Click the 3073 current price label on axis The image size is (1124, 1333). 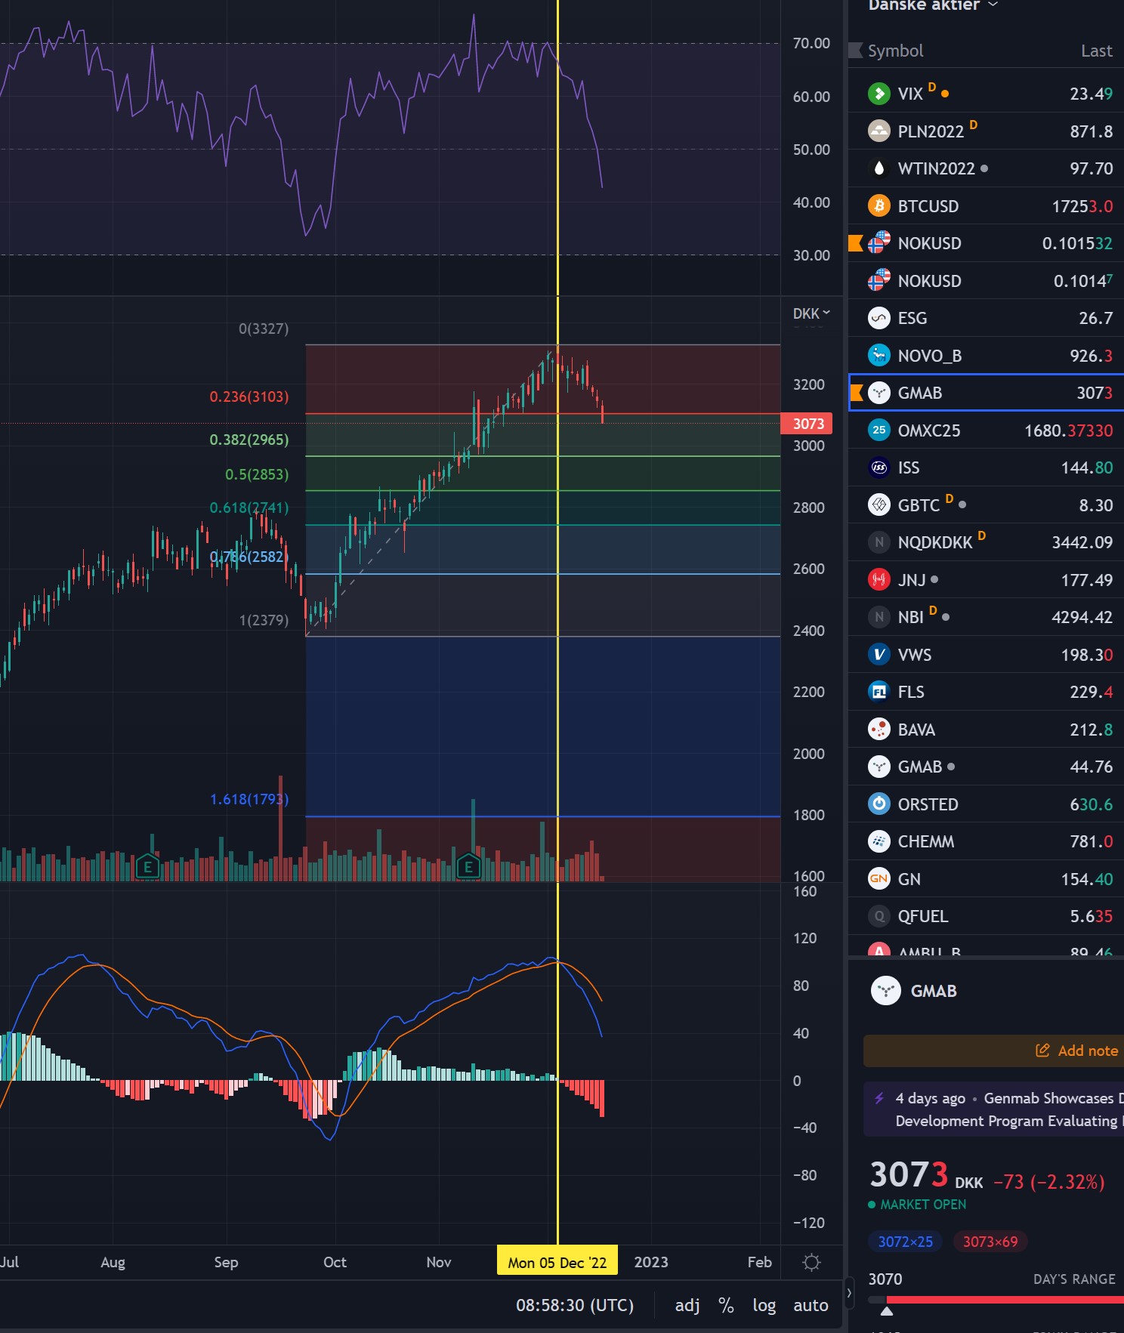tap(807, 424)
